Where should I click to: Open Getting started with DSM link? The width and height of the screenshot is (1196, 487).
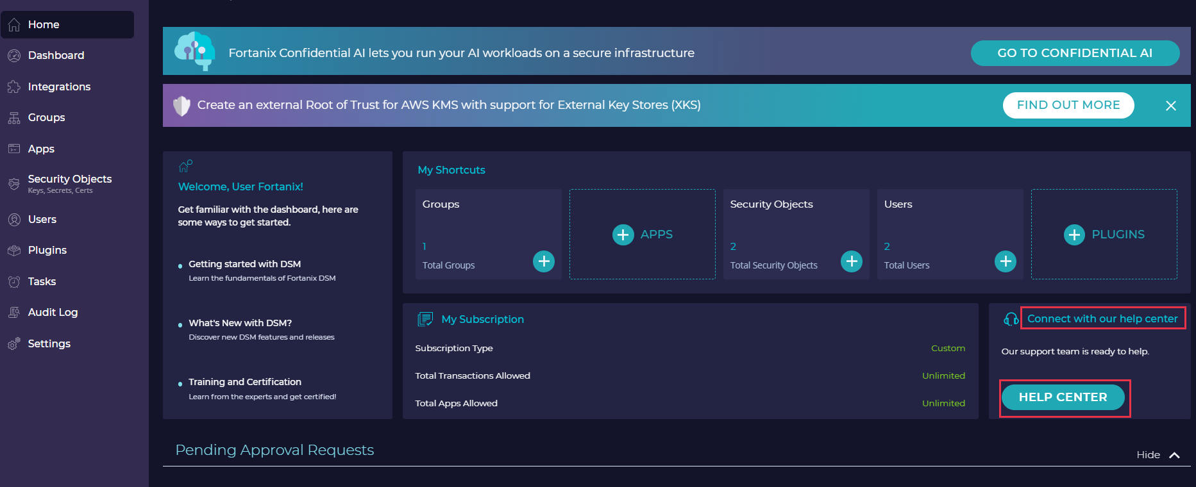click(x=244, y=264)
